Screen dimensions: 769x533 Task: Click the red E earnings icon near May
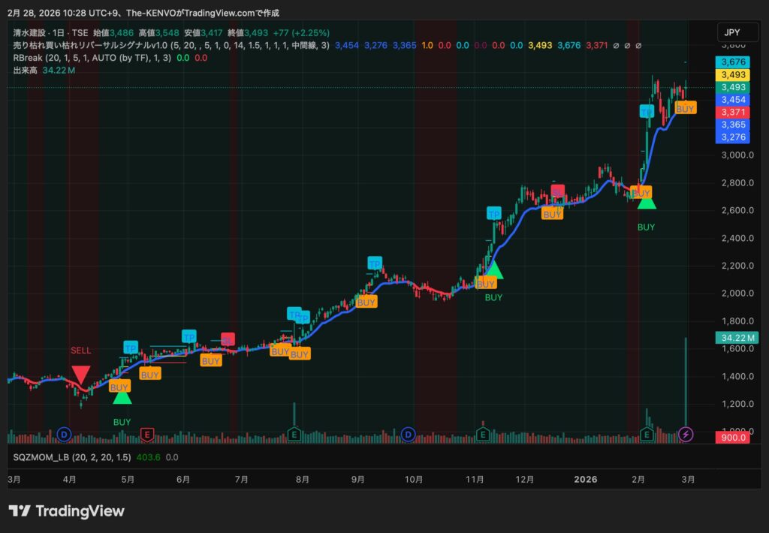click(147, 433)
